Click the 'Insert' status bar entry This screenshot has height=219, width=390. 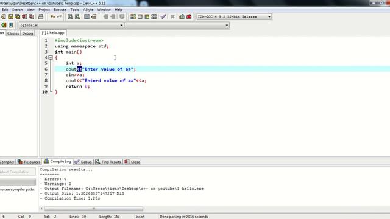coord(140,217)
